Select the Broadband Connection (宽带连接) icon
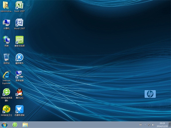The image size is (171, 128). coord(19,74)
